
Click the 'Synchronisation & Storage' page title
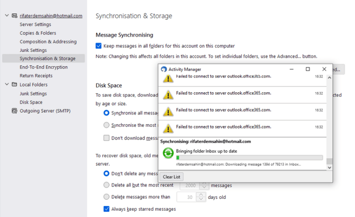click(x=134, y=16)
